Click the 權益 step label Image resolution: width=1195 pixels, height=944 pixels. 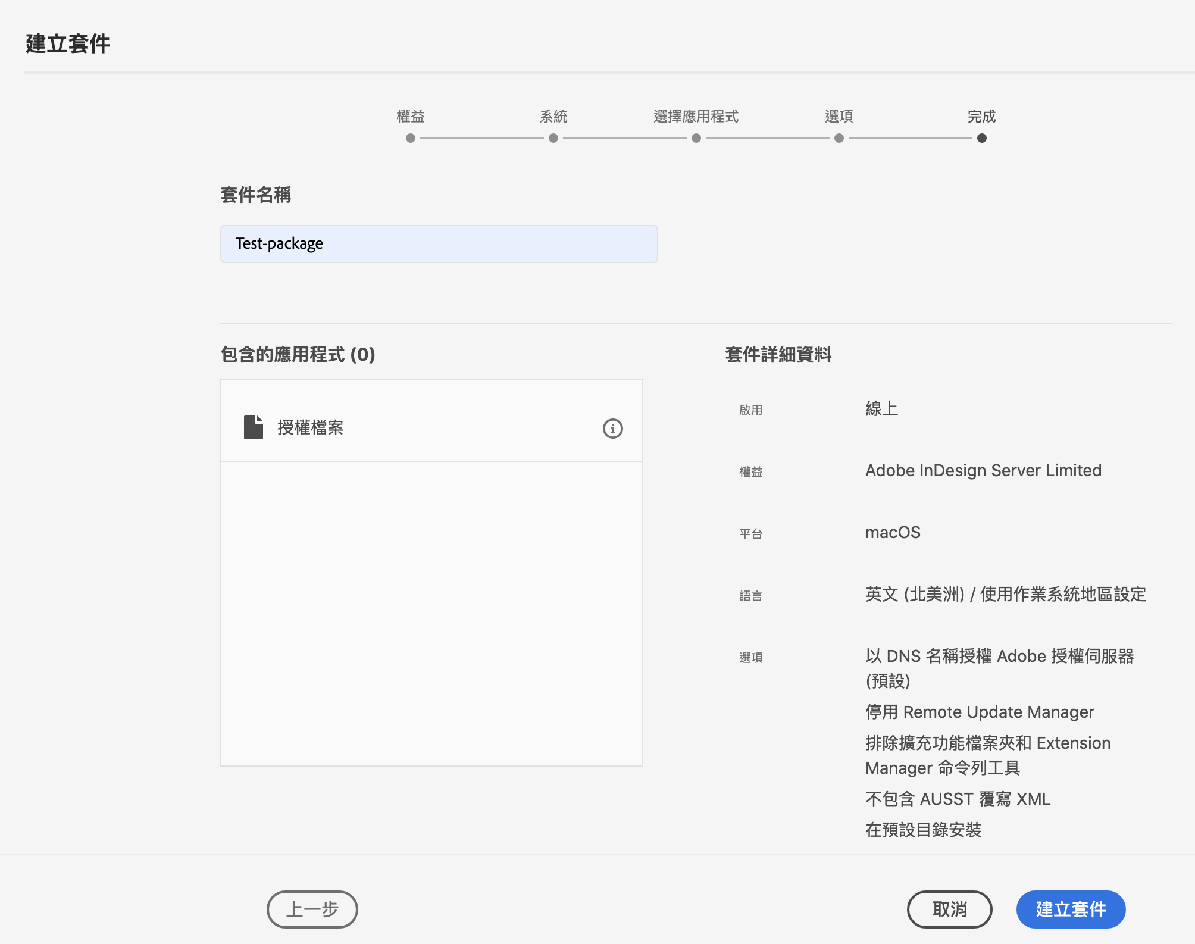pos(411,117)
